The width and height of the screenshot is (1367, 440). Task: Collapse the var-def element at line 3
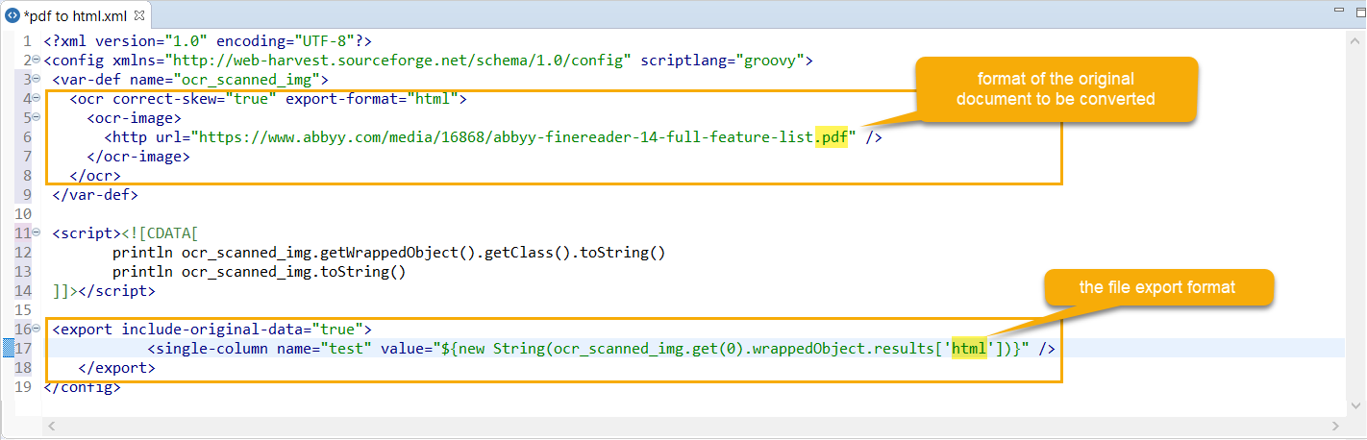[x=37, y=80]
